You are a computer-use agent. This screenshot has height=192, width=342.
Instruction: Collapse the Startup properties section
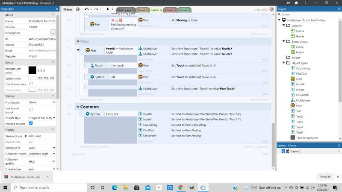point(53,96)
